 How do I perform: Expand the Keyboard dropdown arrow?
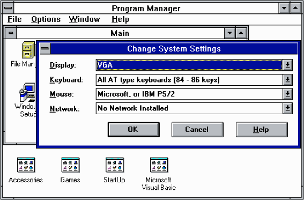tap(287, 80)
